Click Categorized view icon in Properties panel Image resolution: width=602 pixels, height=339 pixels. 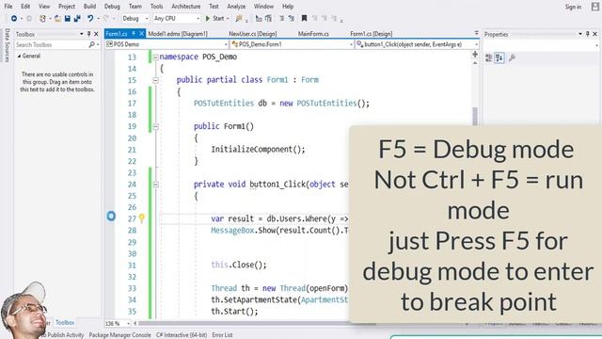[x=489, y=58]
